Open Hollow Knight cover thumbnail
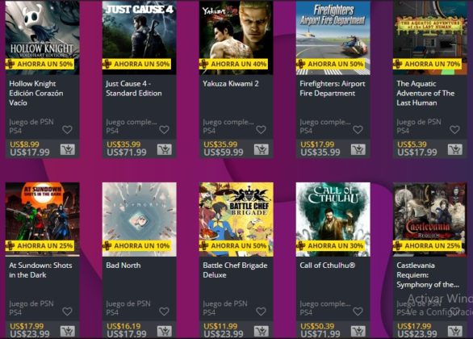This screenshot has height=339, width=473. [x=43, y=37]
